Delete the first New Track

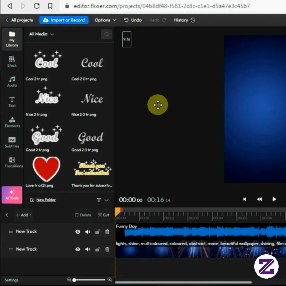(107, 232)
